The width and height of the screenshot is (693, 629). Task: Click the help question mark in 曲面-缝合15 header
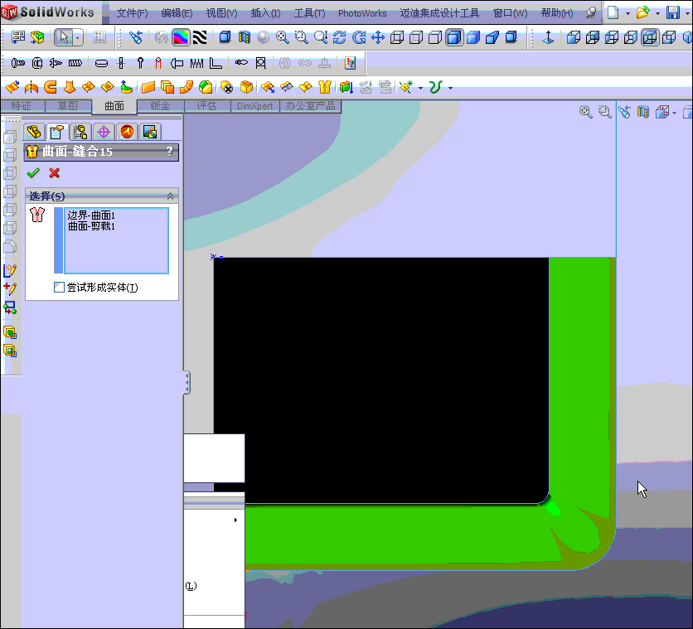[169, 152]
